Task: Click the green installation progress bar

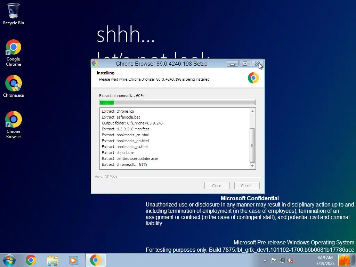Action: click(178, 102)
